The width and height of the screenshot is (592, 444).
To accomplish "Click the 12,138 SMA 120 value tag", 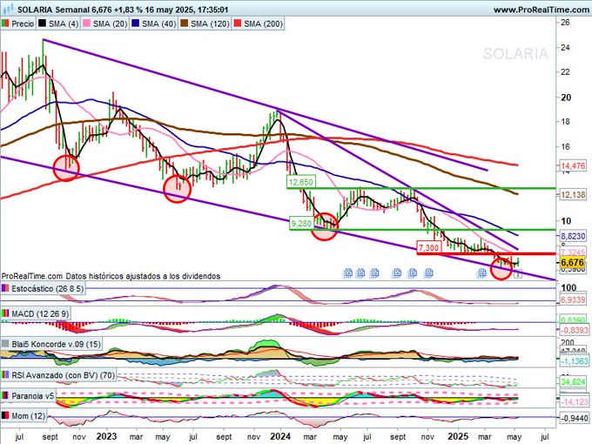I will 573,195.
